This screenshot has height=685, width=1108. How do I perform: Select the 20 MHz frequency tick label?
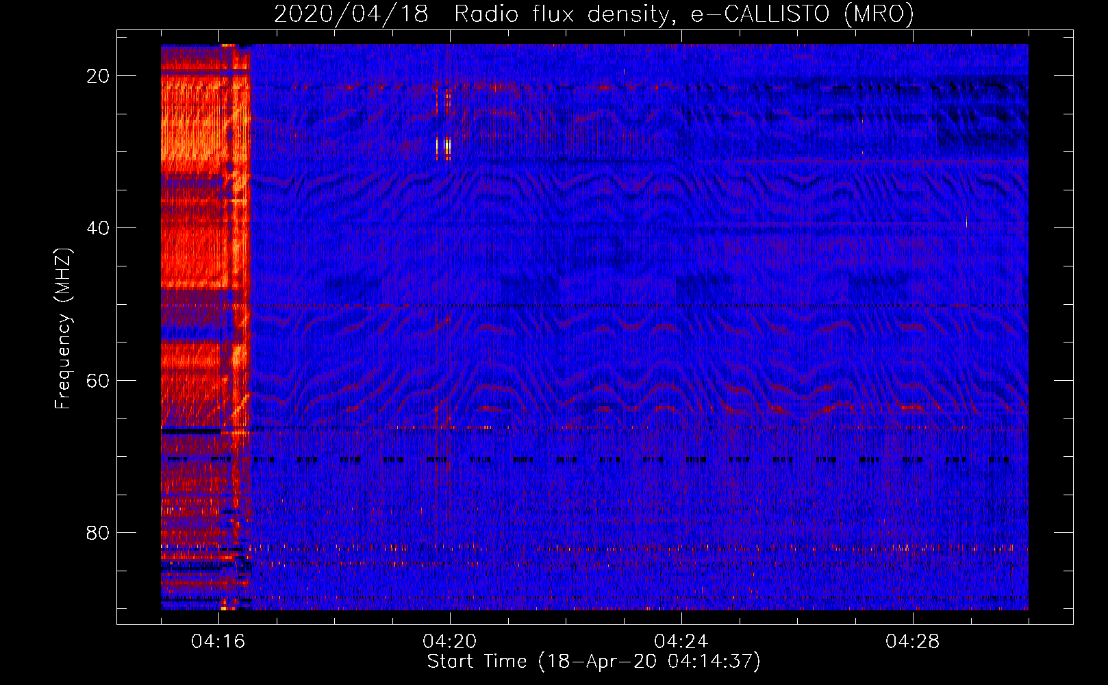[98, 76]
